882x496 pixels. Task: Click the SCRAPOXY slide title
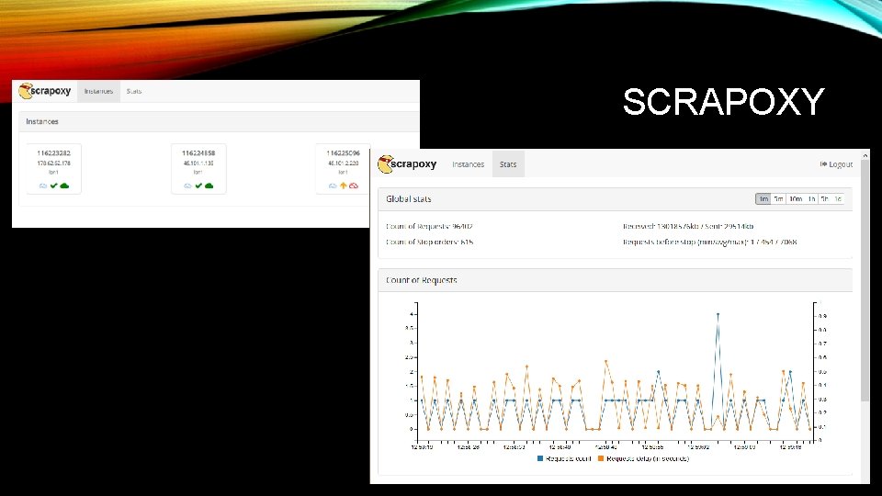pos(723,102)
